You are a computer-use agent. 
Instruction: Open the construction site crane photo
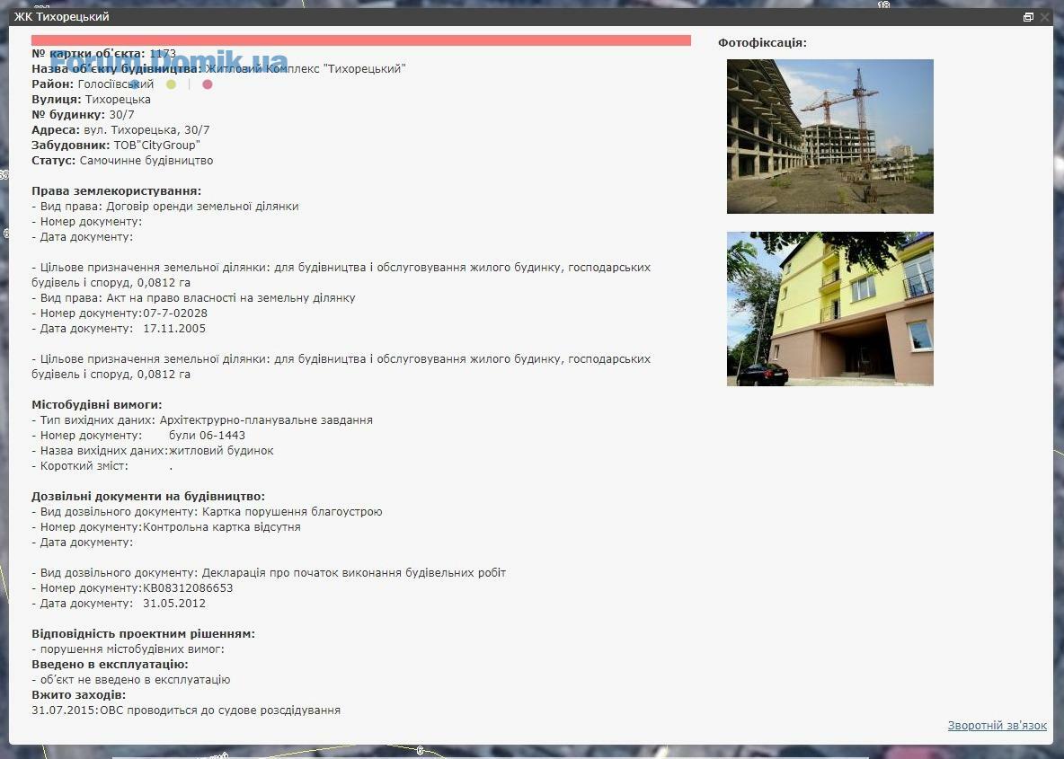829,137
